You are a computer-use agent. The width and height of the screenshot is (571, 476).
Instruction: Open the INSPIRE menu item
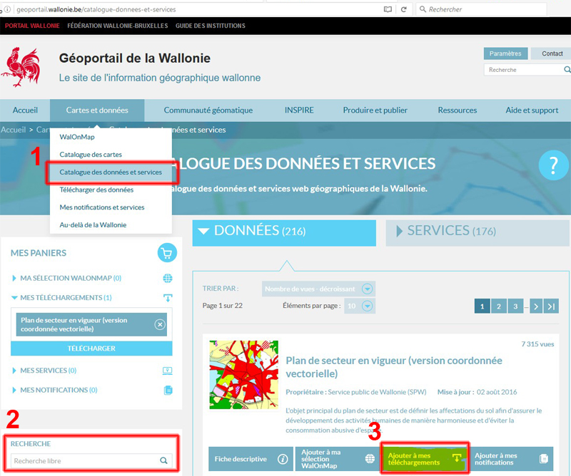(x=299, y=110)
